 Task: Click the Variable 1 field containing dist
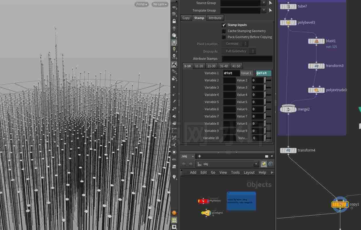[x=231, y=73]
